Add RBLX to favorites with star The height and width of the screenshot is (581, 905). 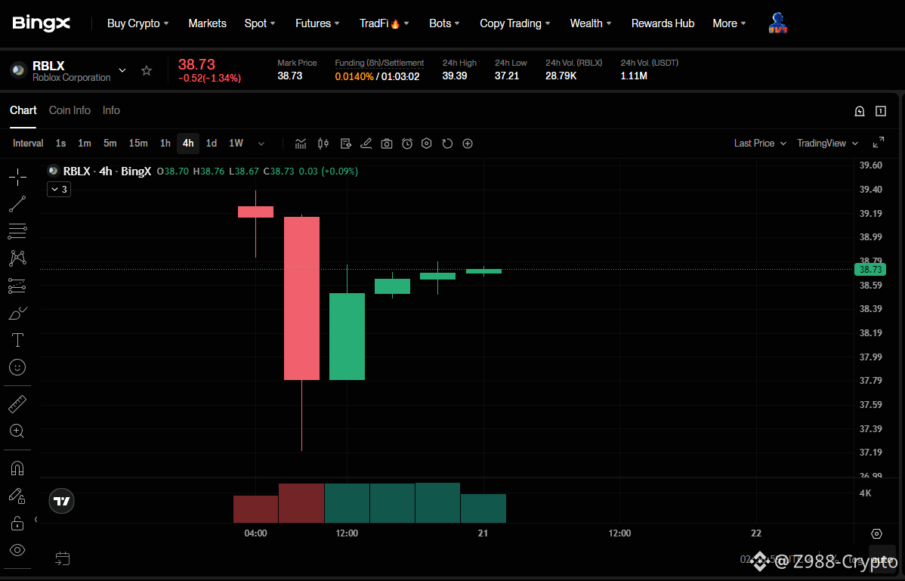pos(147,70)
